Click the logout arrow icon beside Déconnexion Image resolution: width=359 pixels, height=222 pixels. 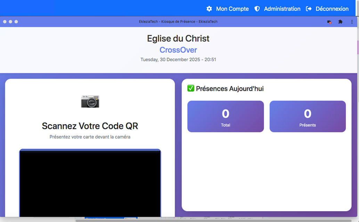coord(309,9)
